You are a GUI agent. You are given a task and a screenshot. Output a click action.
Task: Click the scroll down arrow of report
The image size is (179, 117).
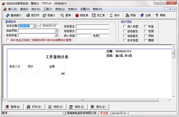pyautogui.click(x=174, y=96)
